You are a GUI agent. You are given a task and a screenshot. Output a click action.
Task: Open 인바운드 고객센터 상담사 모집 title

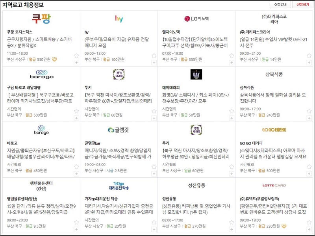point(273,209)
